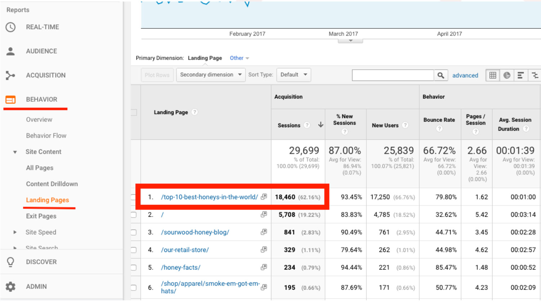Viewport: 541px width, 303px height.
Task: Open the /sourwood-honey-blog/ link
Action: pyautogui.click(x=195, y=232)
